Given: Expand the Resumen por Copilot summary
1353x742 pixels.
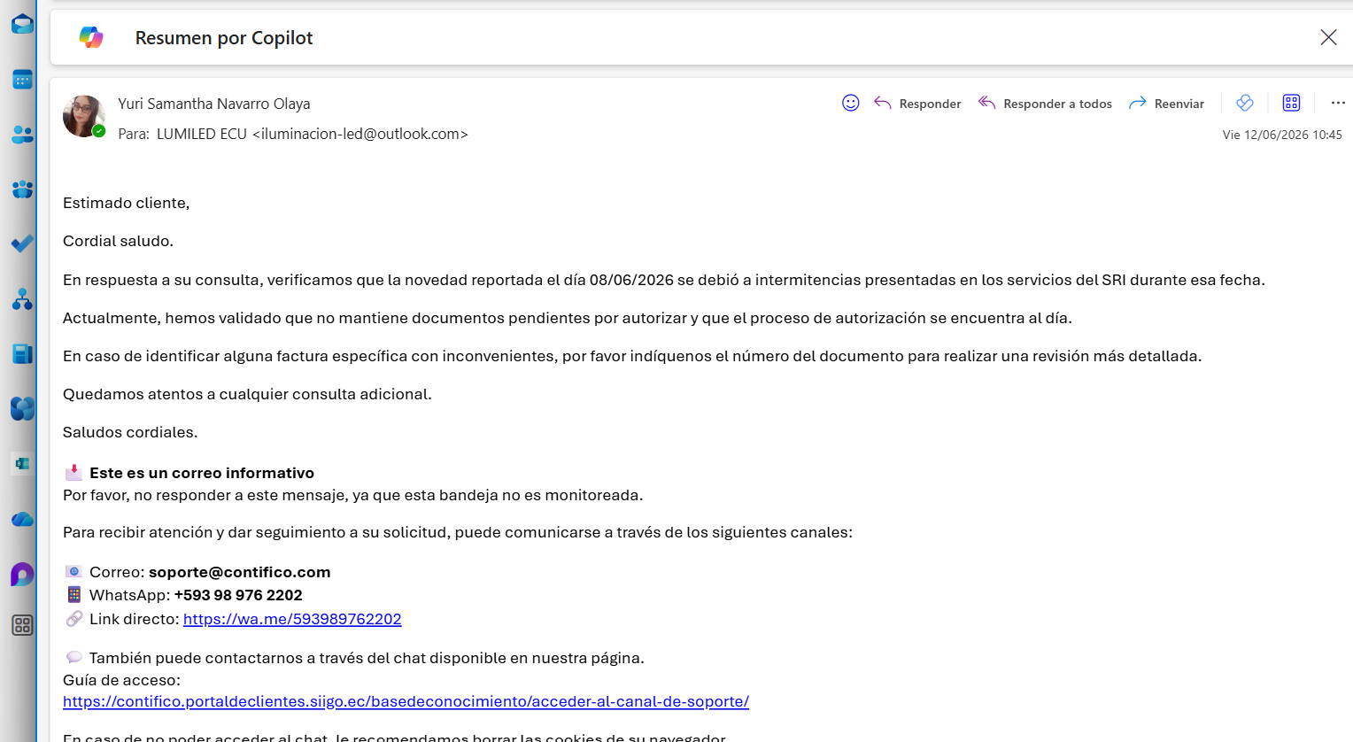Looking at the screenshot, I should (224, 38).
